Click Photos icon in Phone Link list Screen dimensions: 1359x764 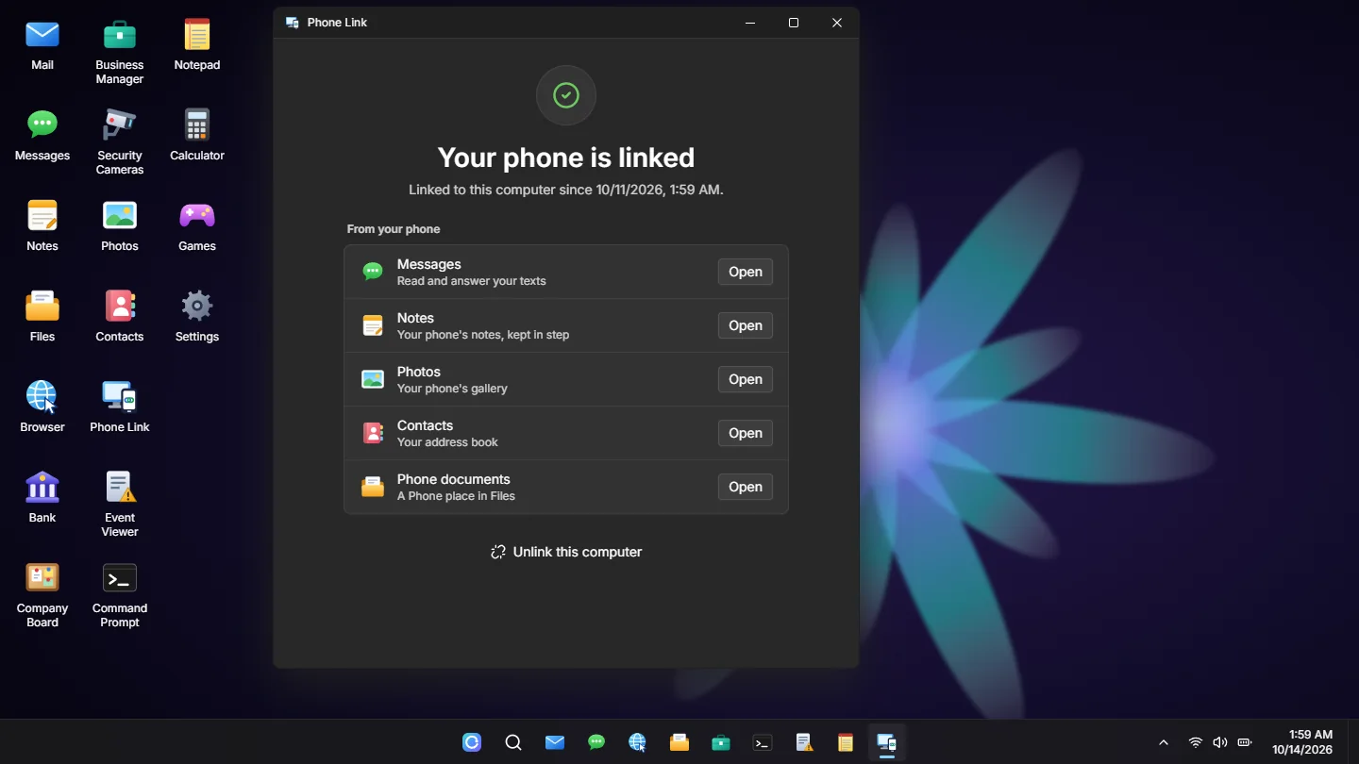373,379
